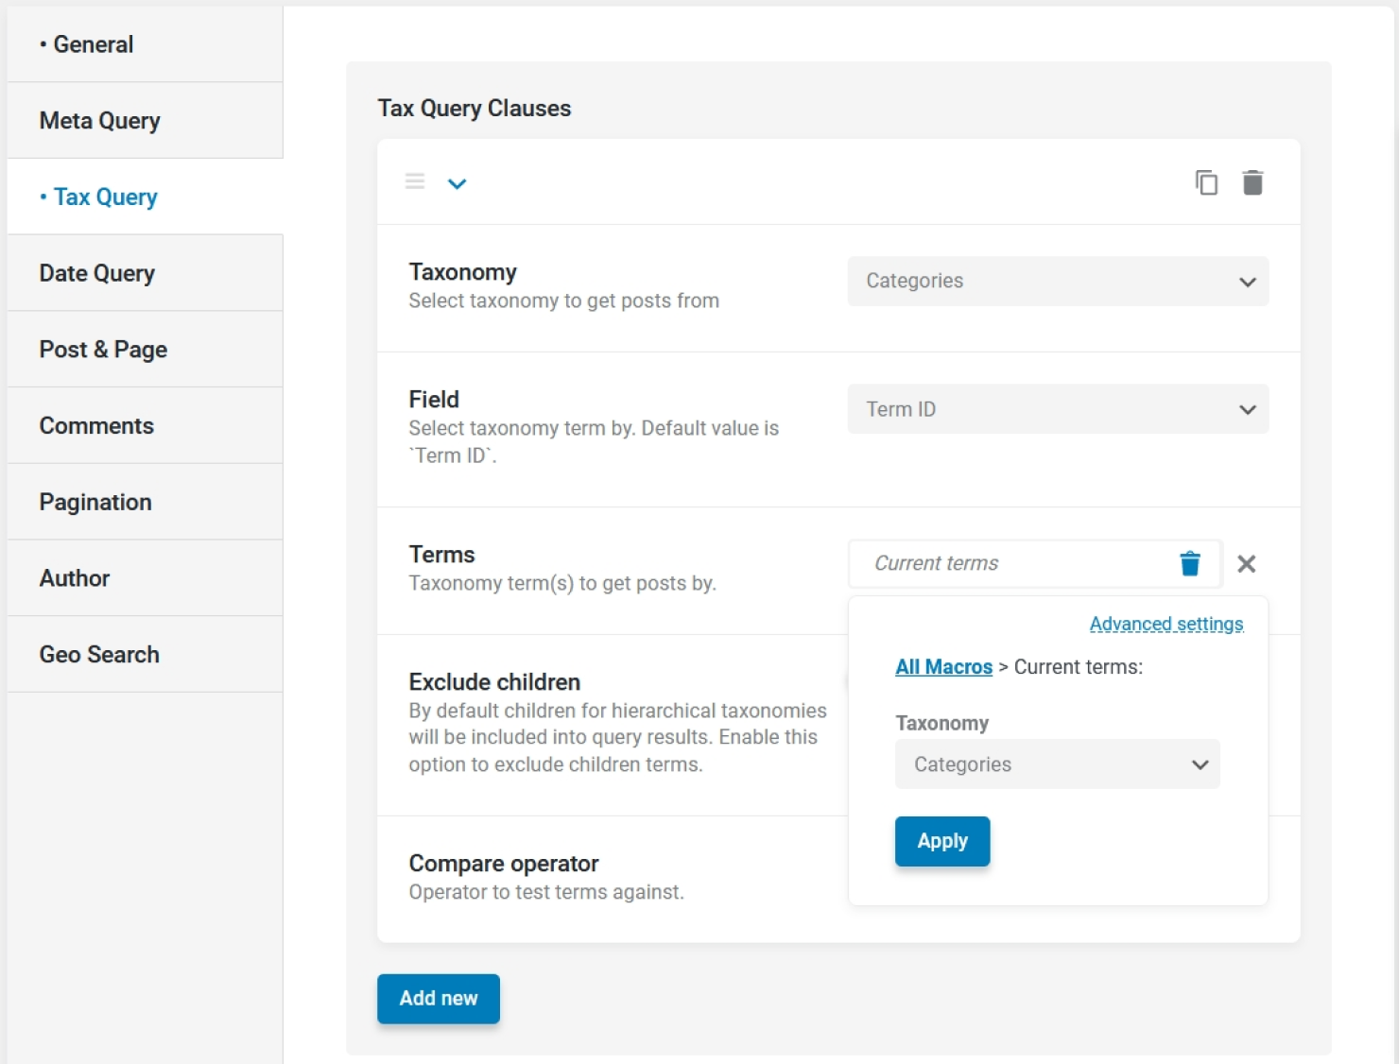Click the Field label

434,400
